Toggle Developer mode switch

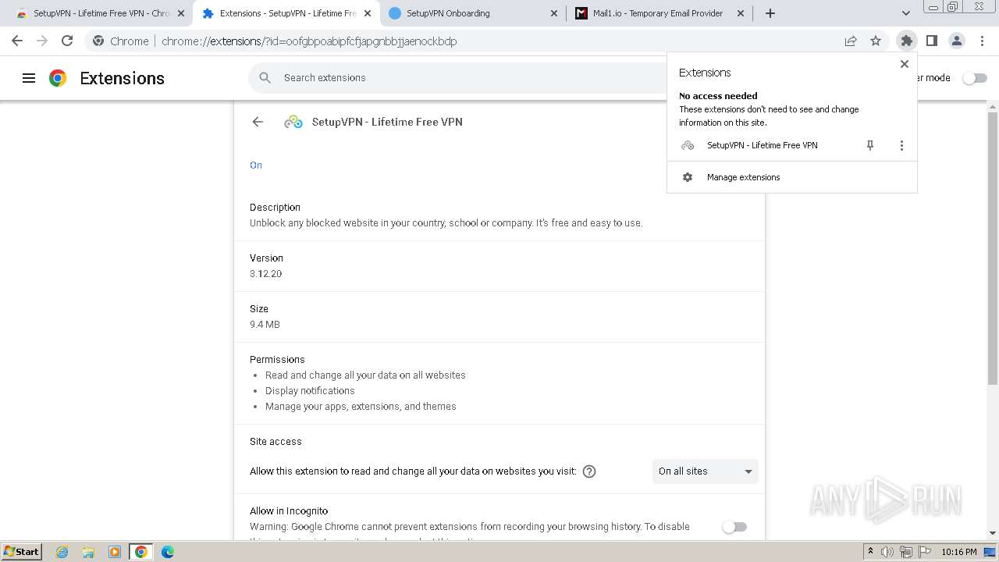click(x=975, y=78)
